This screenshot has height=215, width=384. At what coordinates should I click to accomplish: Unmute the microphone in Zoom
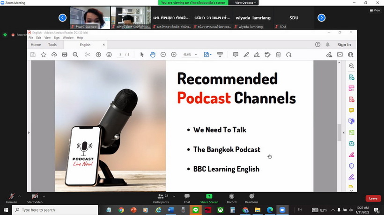pos(11,198)
